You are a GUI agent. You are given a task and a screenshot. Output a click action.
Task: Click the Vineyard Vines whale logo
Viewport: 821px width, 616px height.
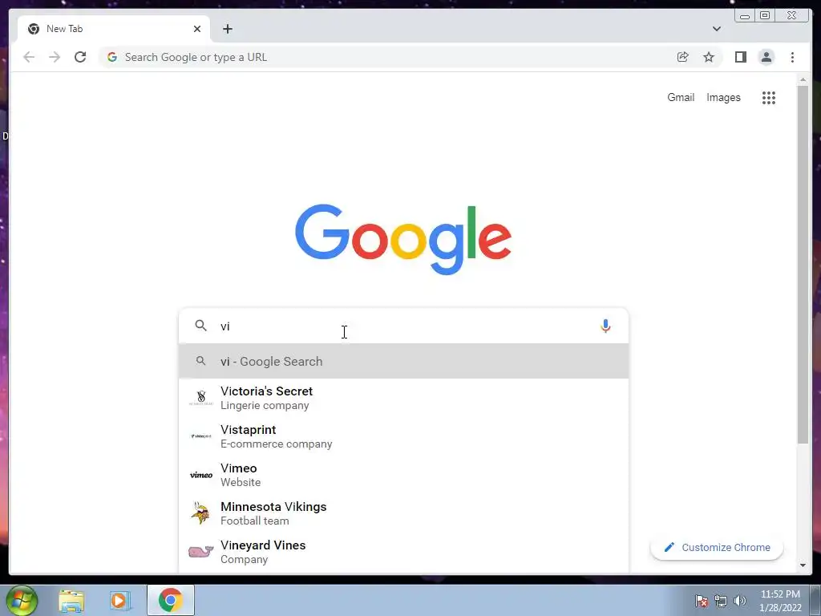coord(201,552)
